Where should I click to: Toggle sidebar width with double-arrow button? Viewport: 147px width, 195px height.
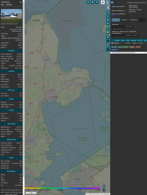112,2
